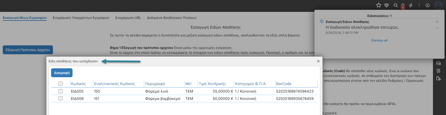The width and height of the screenshot is (446, 115).
Task: Expand the notification details chevron
Action: pyautogui.click(x=437, y=28)
